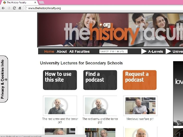Go back using the browser back arrow
The height and width of the screenshot is (137, 183).
[3, 8]
